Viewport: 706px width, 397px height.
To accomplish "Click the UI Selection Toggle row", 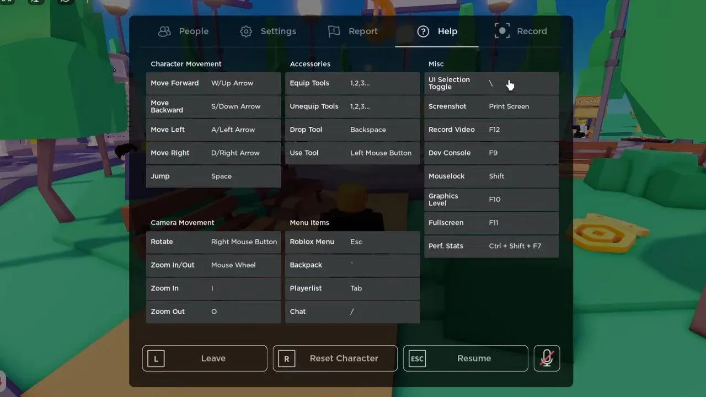I will [x=491, y=83].
